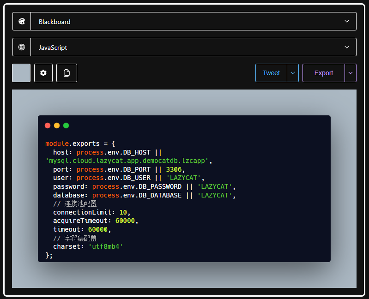This screenshot has height=299, width=369.
Task: Click the red window dot
Action: point(48,126)
